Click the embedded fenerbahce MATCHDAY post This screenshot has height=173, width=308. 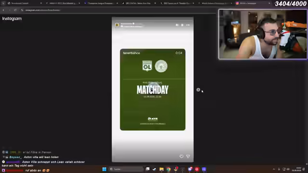(153, 90)
